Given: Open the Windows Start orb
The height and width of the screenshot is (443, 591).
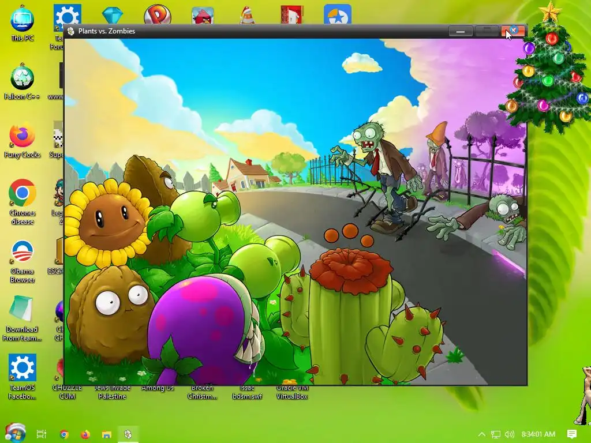Looking at the screenshot, I should [x=15, y=433].
